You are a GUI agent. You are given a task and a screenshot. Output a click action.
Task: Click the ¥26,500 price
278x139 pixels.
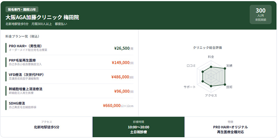pyautogui.click(x=122, y=48)
